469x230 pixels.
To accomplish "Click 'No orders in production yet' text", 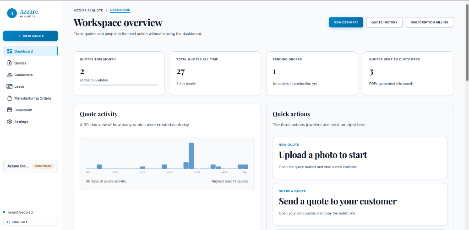I will pyautogui.click(x=295, y=84).
